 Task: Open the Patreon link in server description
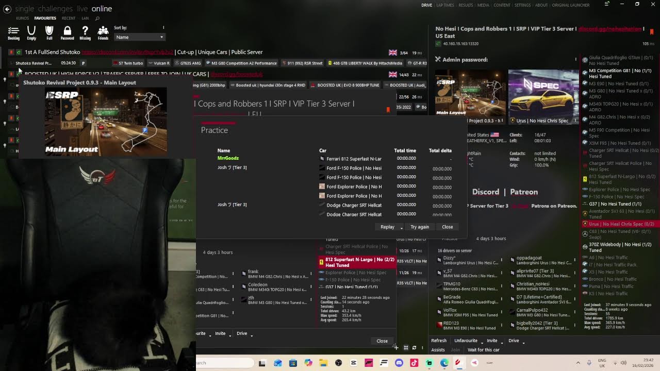[524, 192]
